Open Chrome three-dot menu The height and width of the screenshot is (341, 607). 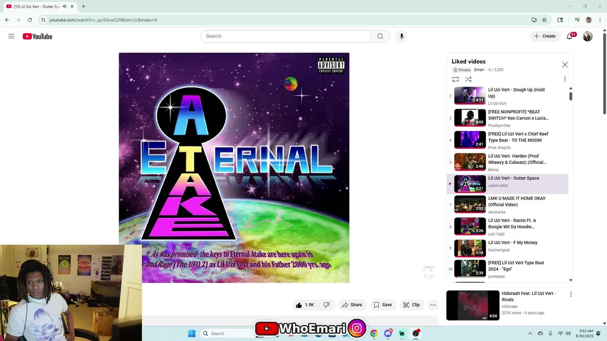coord(599,20)
